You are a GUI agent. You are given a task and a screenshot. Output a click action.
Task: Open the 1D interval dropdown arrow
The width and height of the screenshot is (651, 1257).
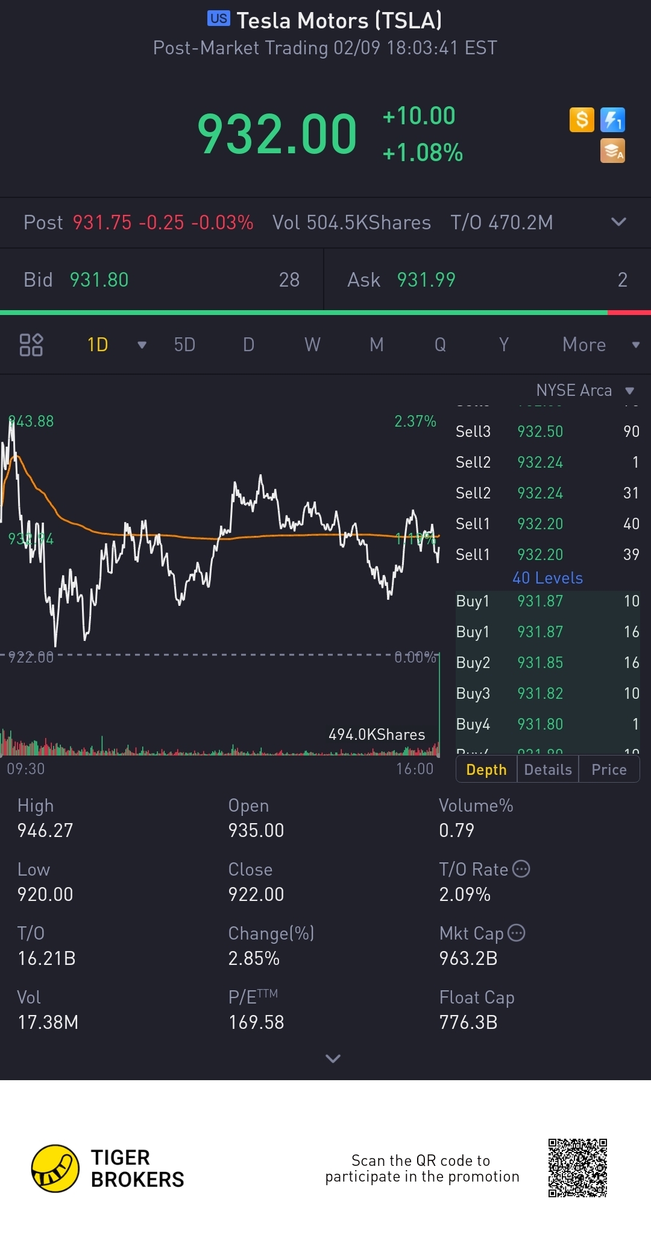(x=142, y=345)
